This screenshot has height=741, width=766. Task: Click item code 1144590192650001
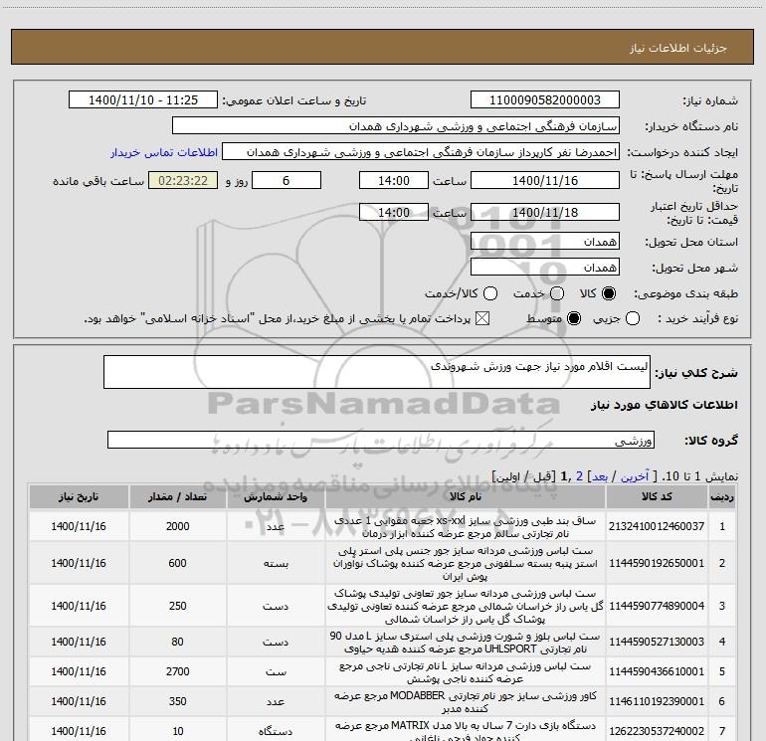(x=657, y=563)
